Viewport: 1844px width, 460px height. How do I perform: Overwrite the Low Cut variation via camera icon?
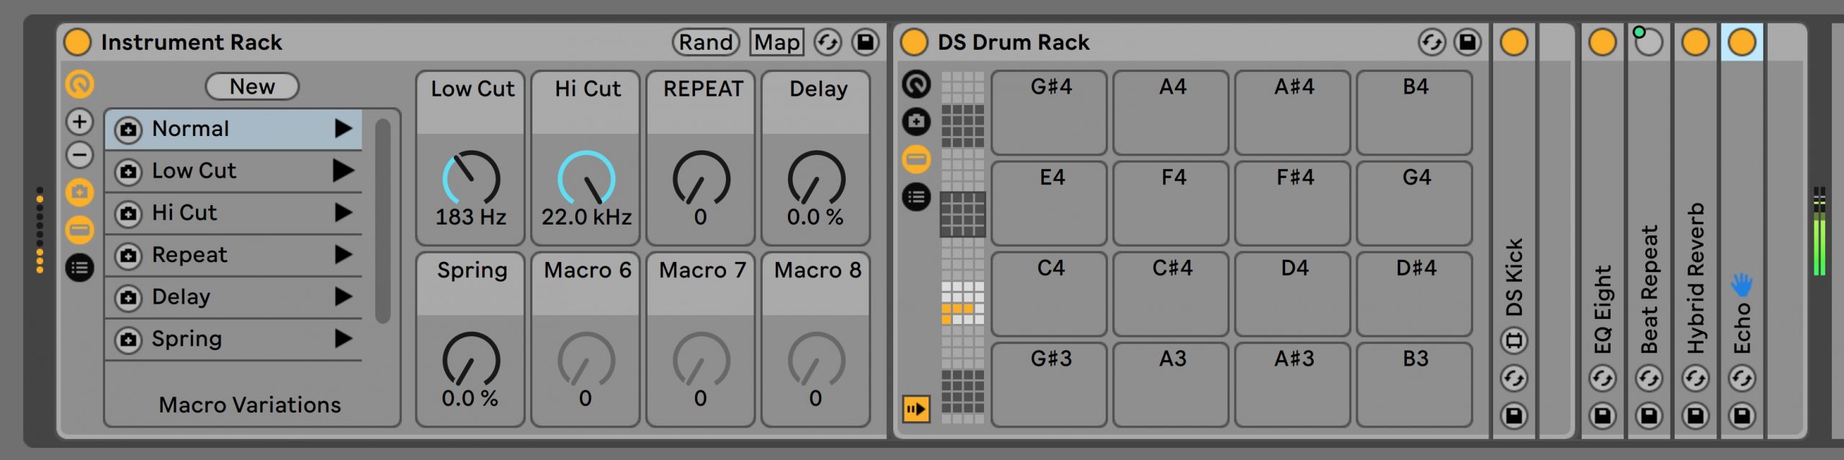point(128,171)
